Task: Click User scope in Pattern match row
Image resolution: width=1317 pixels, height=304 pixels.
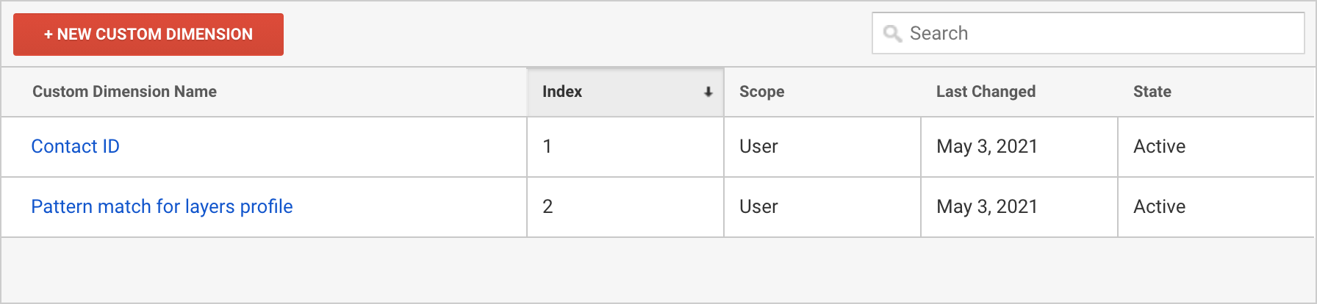Action: click(x=758, y=206)
